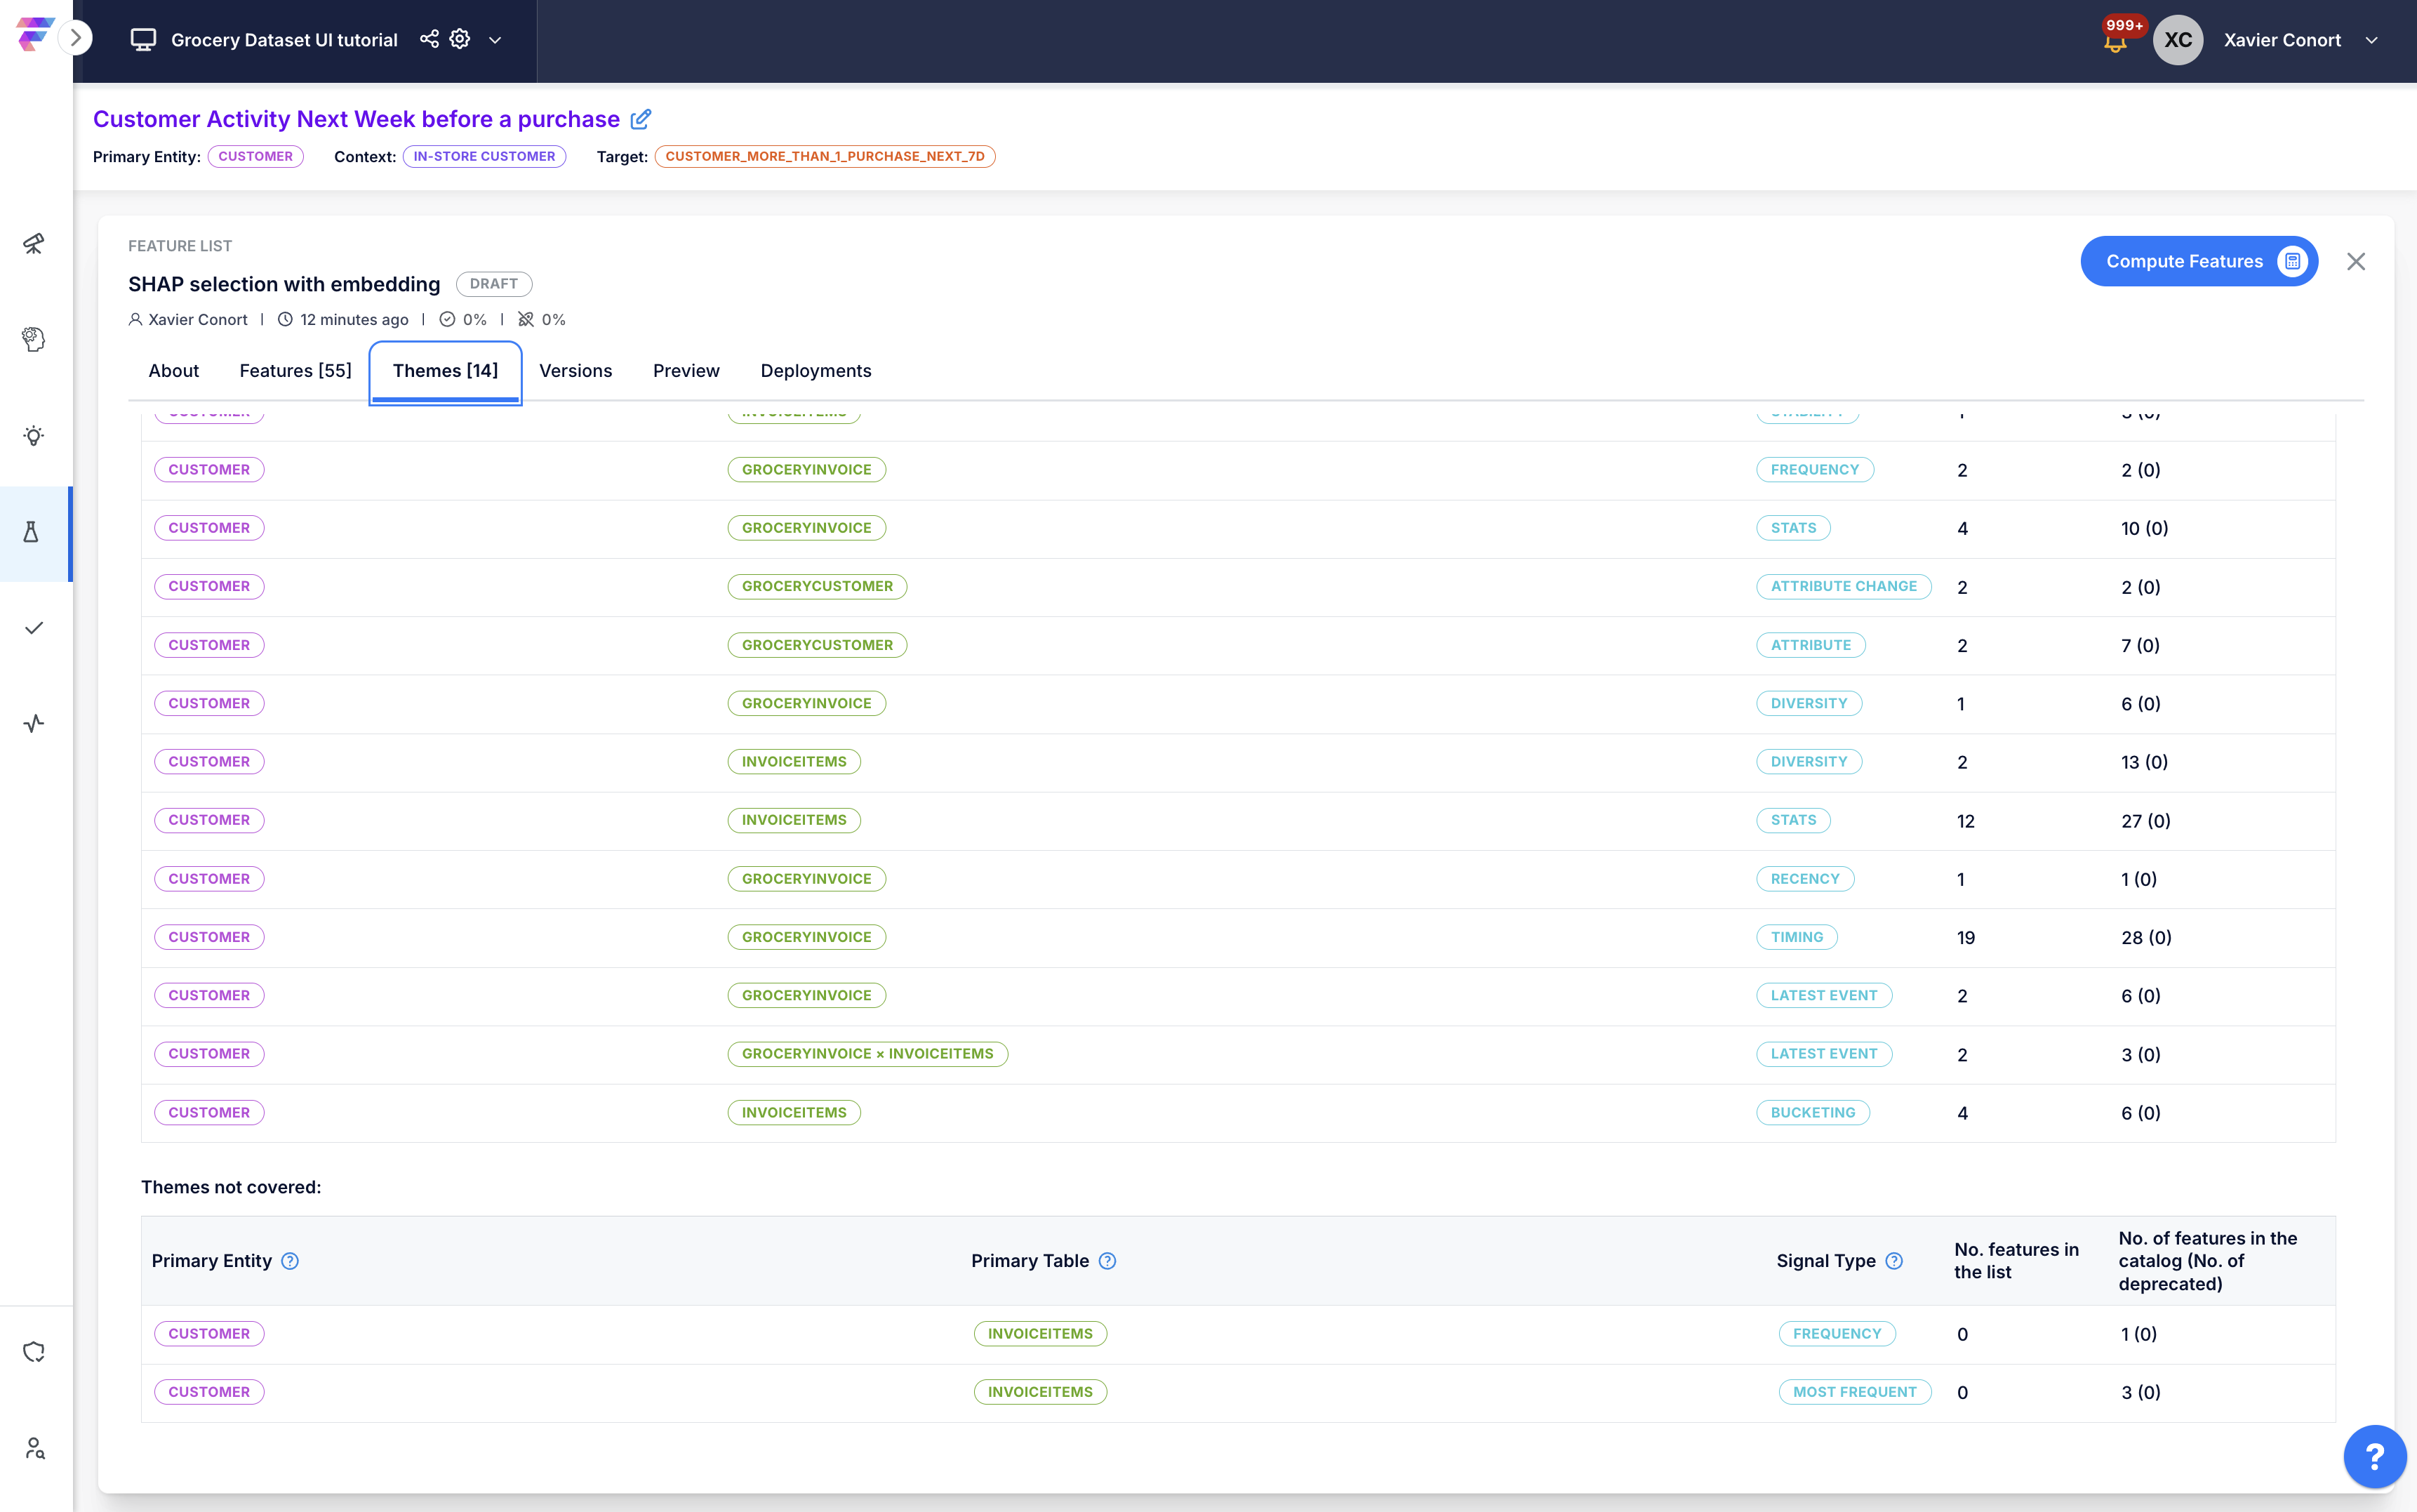Open the telescope icon in the sidebar
The width and height of the screenshot is (2417, 1512).
34,244
